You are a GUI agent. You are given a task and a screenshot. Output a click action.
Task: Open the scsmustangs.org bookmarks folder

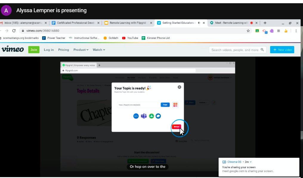pos(20,38)
